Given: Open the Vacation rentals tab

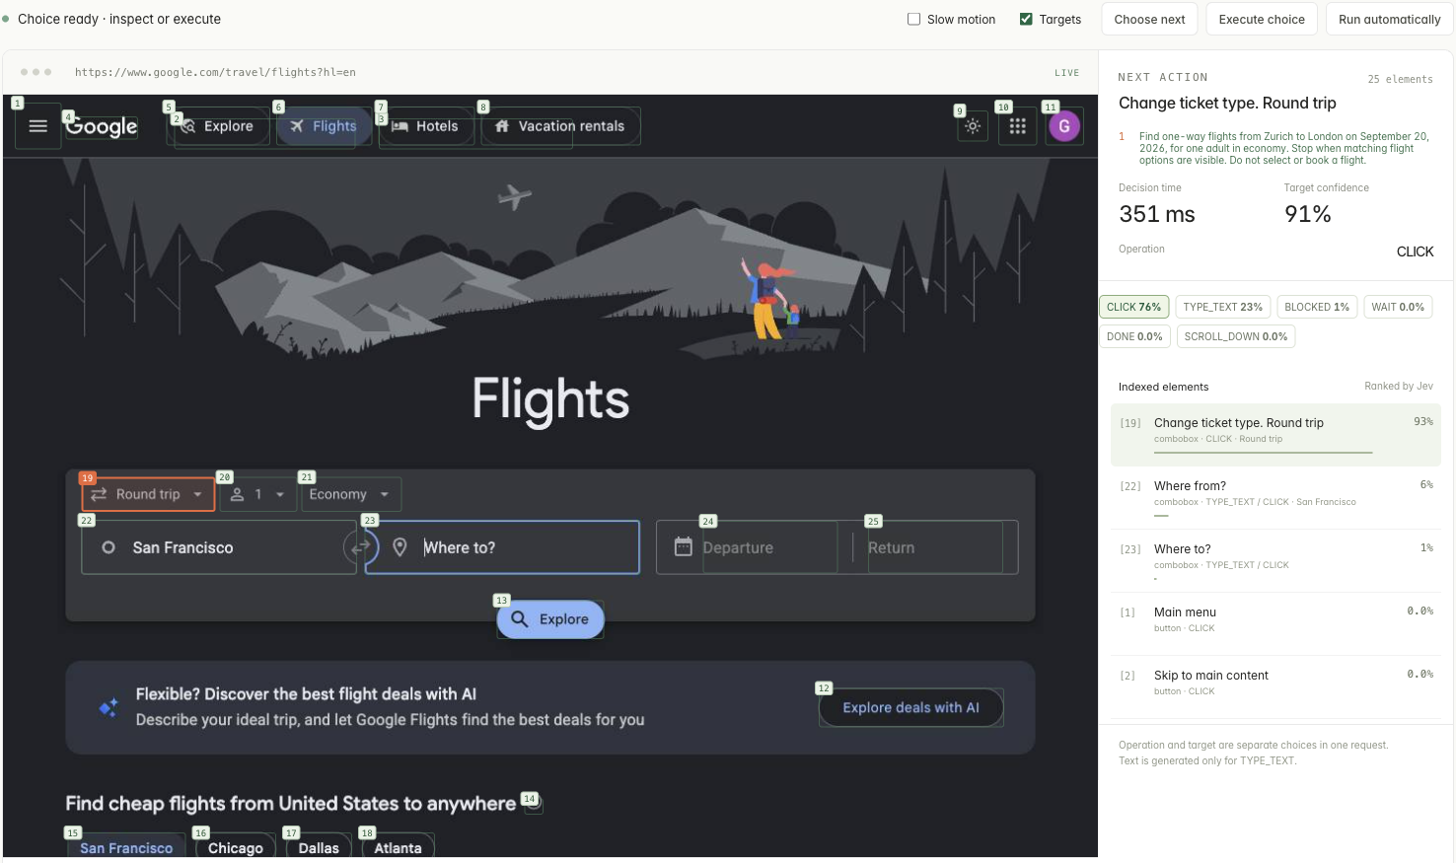Looking at the screenshot, I should pos(560,126).
